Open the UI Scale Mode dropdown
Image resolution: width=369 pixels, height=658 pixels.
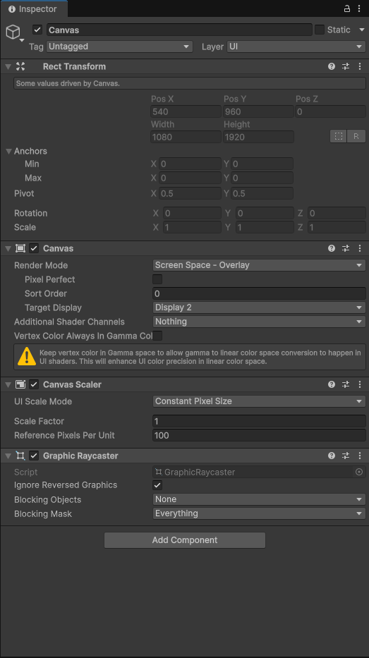[x=259, y=401]
